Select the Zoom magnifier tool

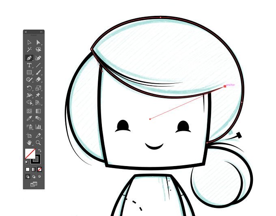[x=38, y=143]
